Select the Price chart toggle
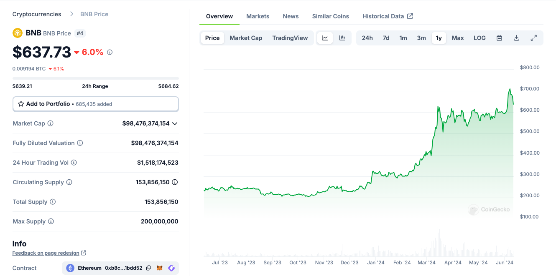The width and height of the screenshot is (556, 276). pos(212,38)
